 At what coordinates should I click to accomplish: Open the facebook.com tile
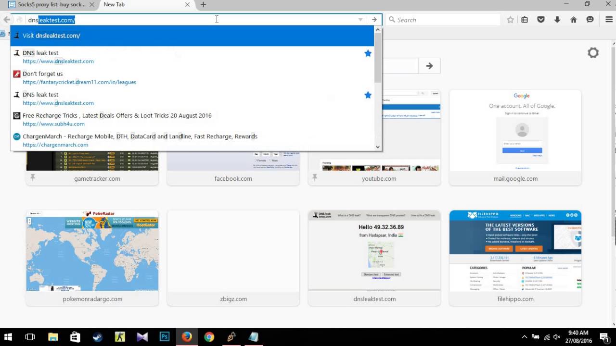233,168
